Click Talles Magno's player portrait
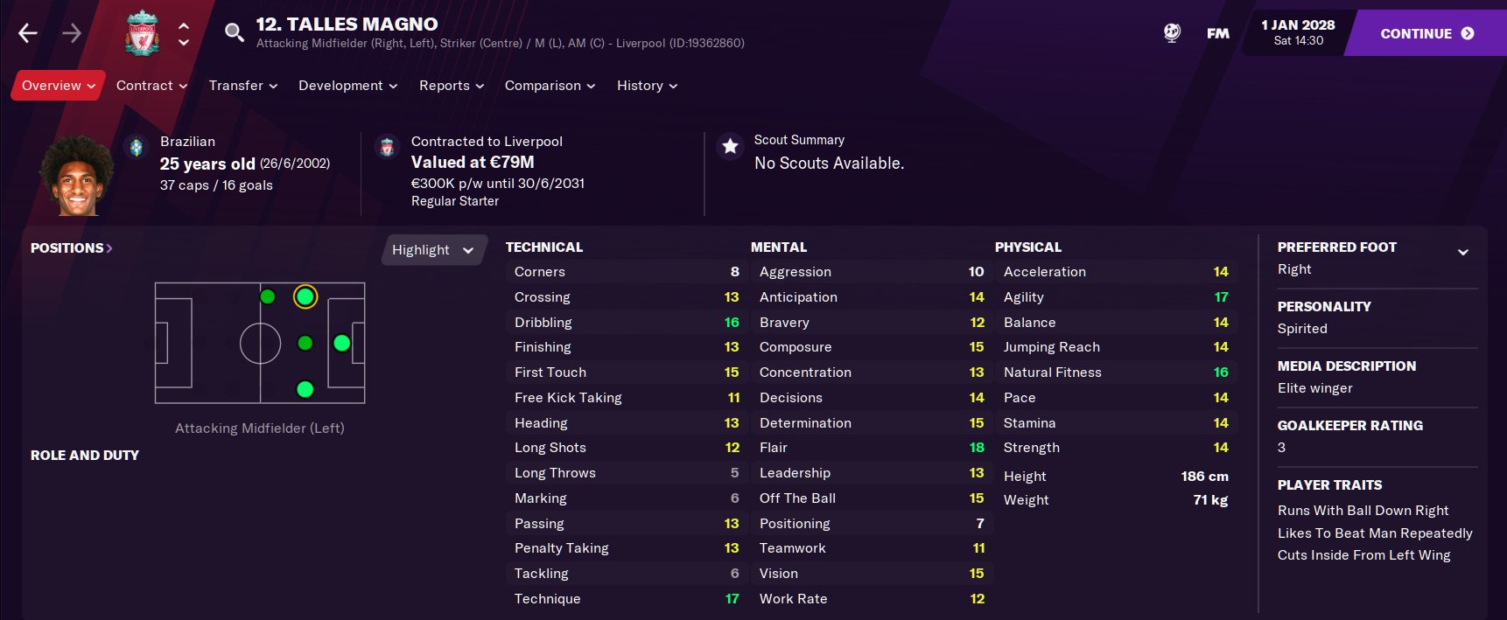 point(78,176)
